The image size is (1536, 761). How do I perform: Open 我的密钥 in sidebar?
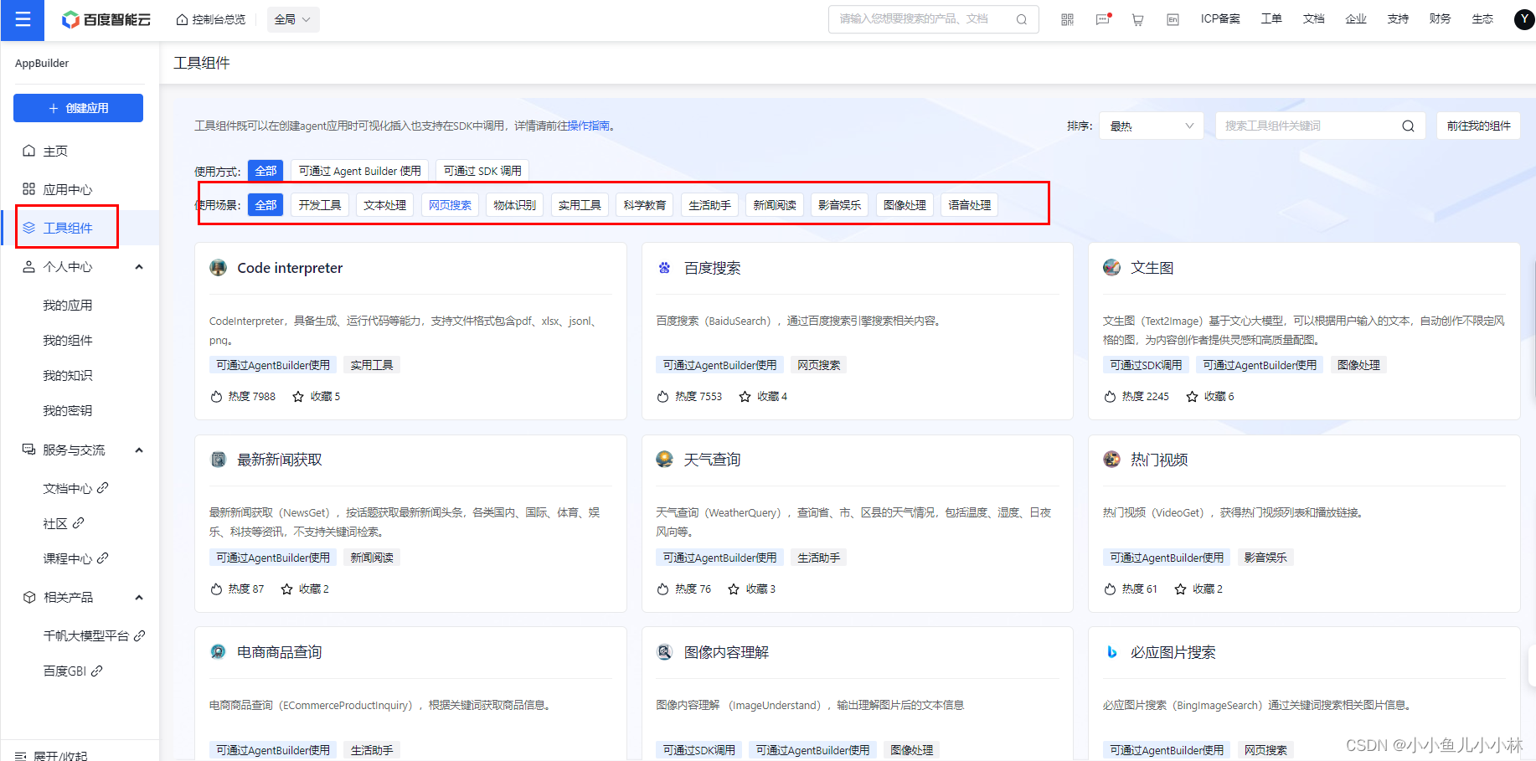68,411
